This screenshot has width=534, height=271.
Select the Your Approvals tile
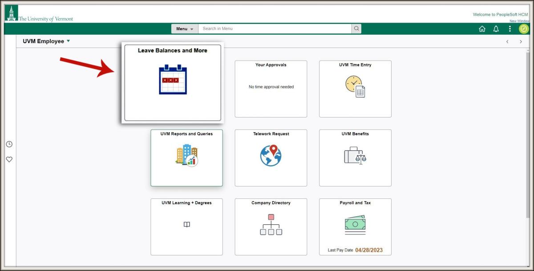click(x=271, y=89)
